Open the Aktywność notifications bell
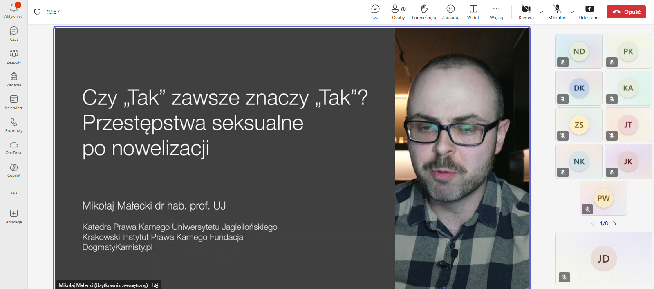Screen dimensions: 654x289 [x=14, y=11]
